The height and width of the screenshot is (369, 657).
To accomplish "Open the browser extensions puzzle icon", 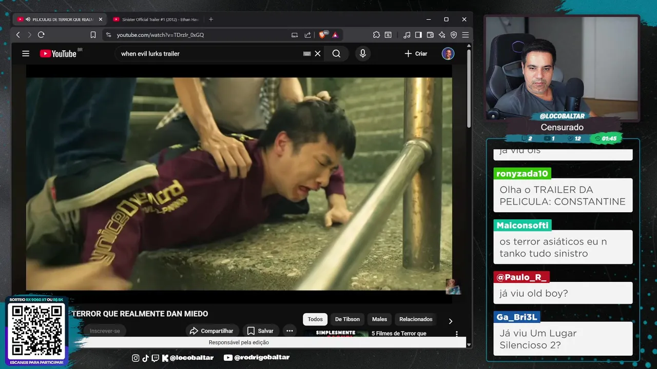I will 376,35.
